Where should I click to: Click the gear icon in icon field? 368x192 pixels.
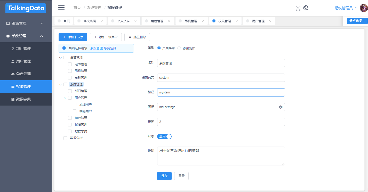[281, 107]
